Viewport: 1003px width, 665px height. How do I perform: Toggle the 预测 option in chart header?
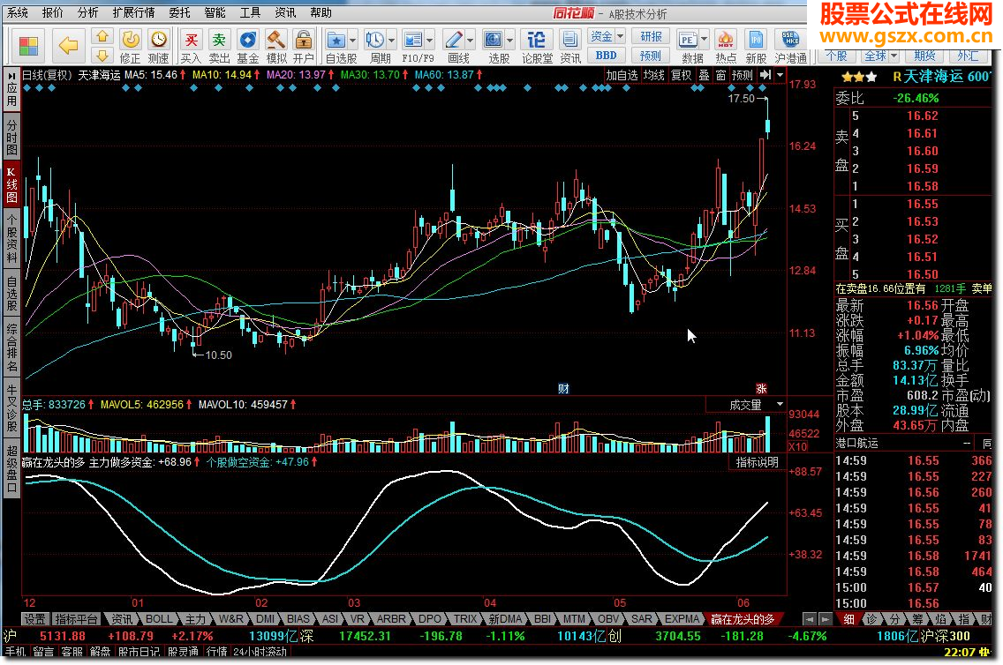(742, 75)
